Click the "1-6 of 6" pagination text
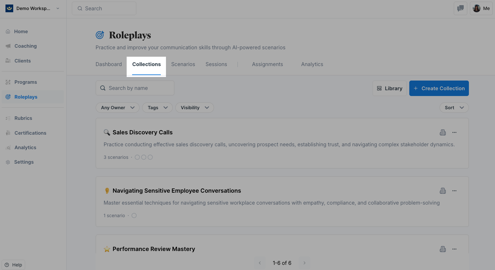This screenshot has height=270, width=495. [282, 263]
